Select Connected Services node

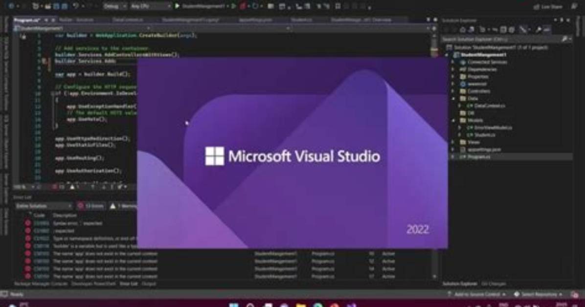[487, 62]
